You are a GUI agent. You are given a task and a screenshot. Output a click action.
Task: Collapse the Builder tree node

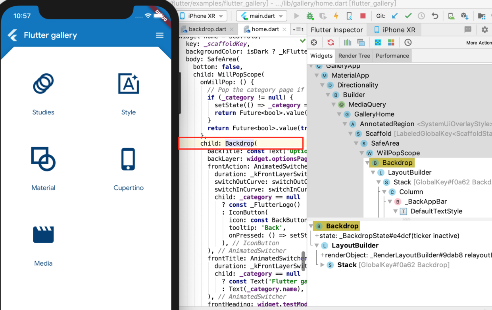point(328,95)
